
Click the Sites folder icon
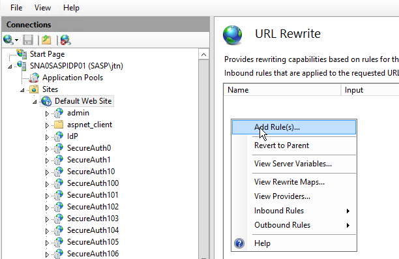coord(34,89)
